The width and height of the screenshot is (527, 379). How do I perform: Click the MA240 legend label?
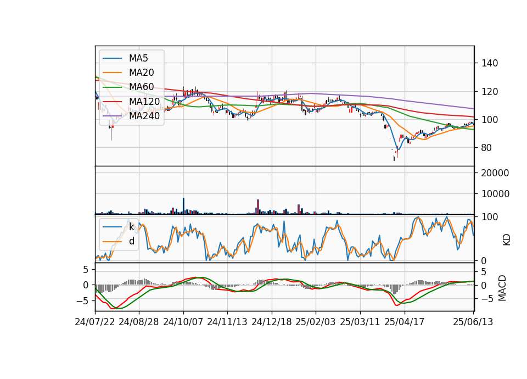click(x=144, y=116)
